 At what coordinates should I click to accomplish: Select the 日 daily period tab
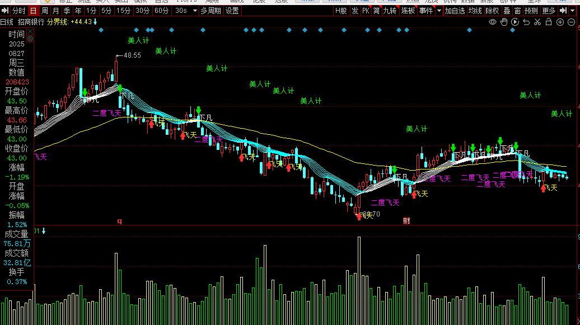[x=33, y=11]
